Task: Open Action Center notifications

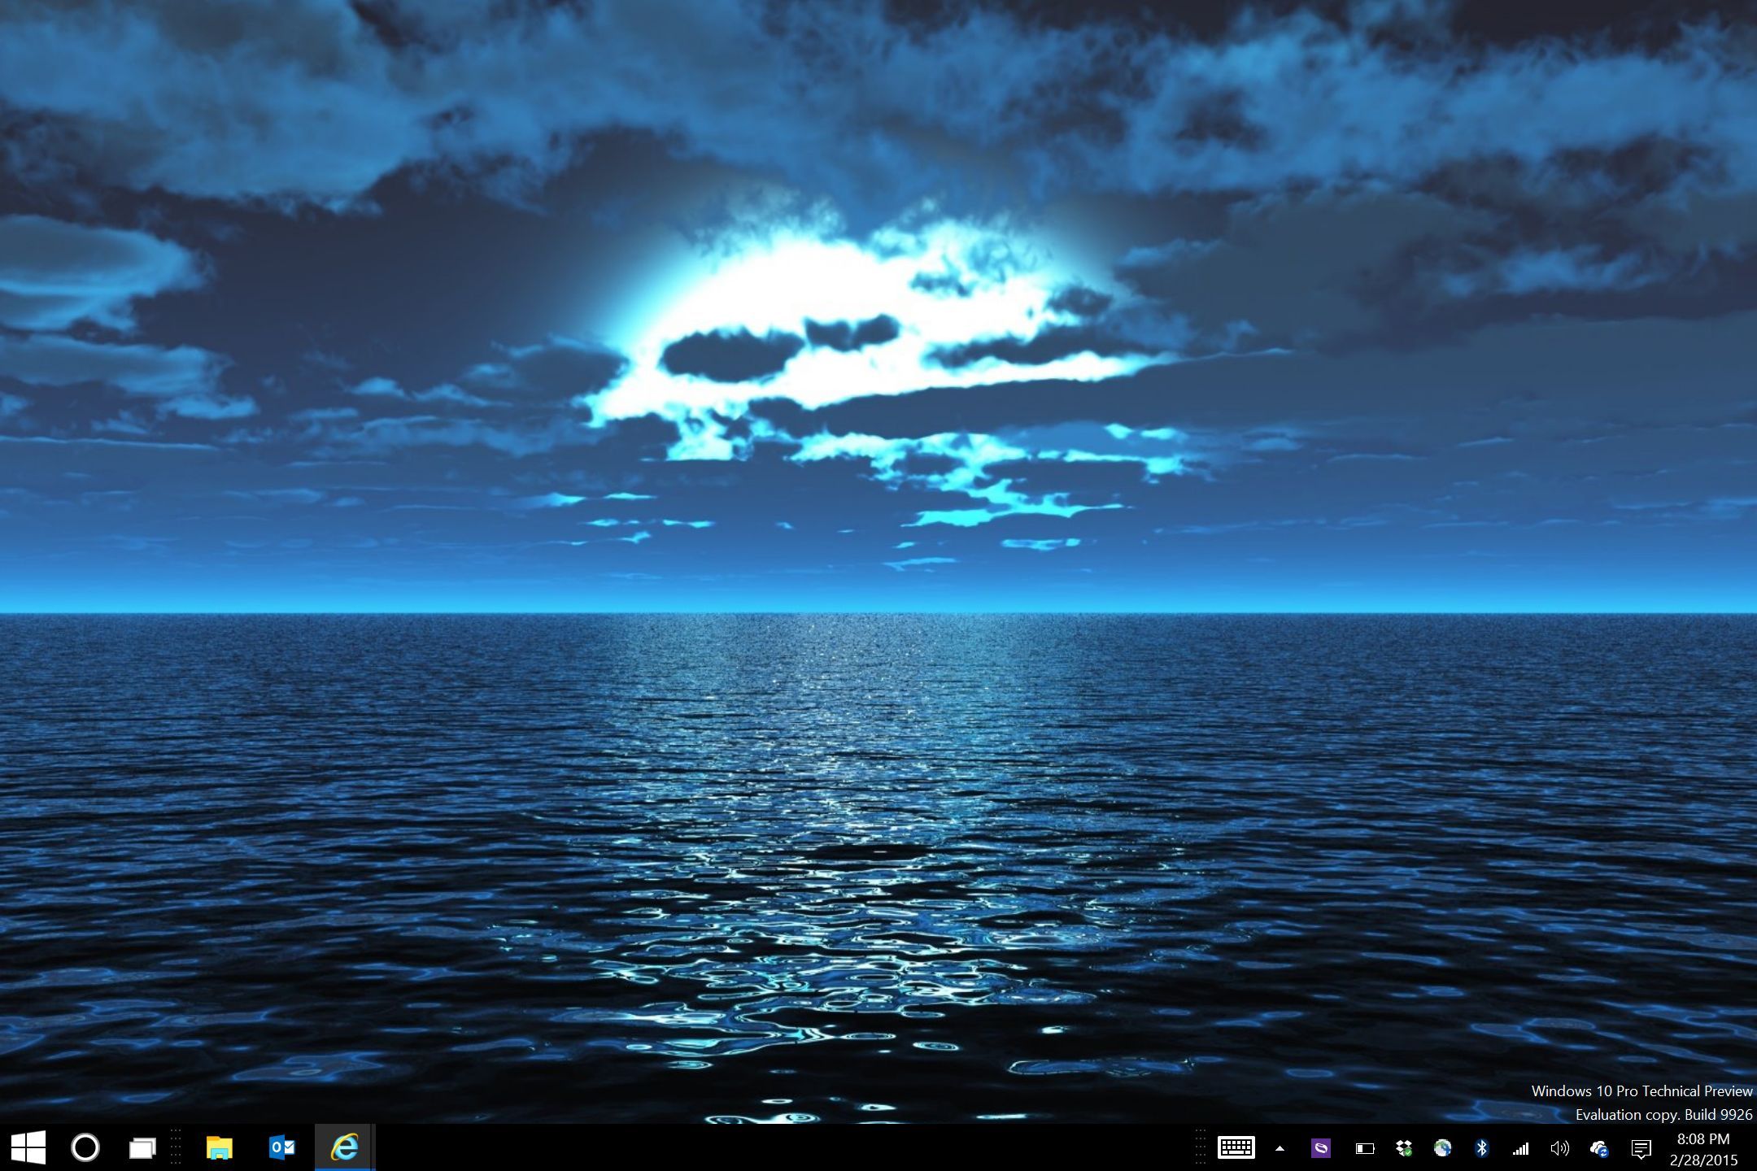Action: click(1641, 1148)
